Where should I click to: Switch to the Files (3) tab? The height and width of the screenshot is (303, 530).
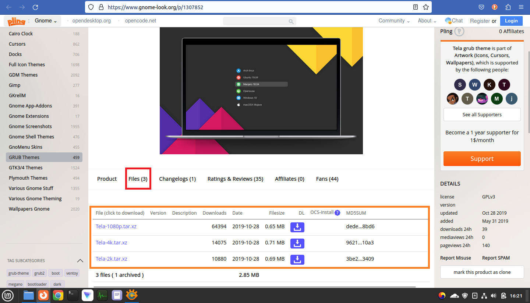[138, 179]
